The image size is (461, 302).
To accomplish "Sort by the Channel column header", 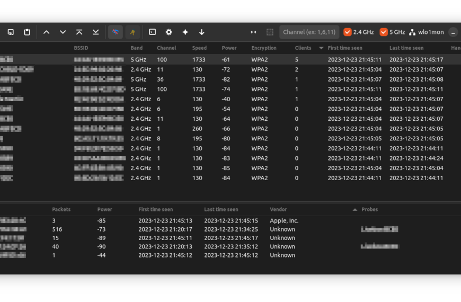I will point(166,48).
